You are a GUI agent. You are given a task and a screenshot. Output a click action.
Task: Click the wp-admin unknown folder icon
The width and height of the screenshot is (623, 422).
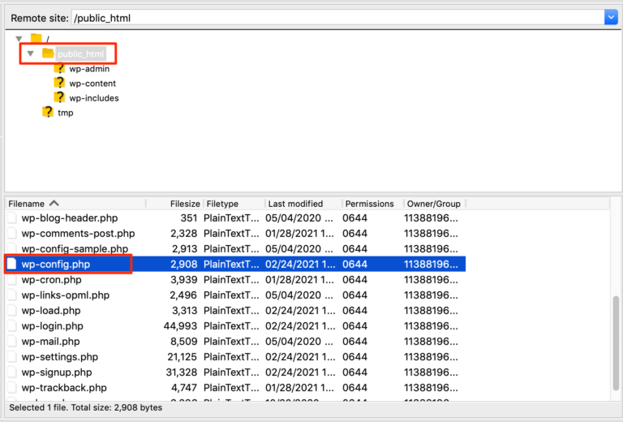59,69
